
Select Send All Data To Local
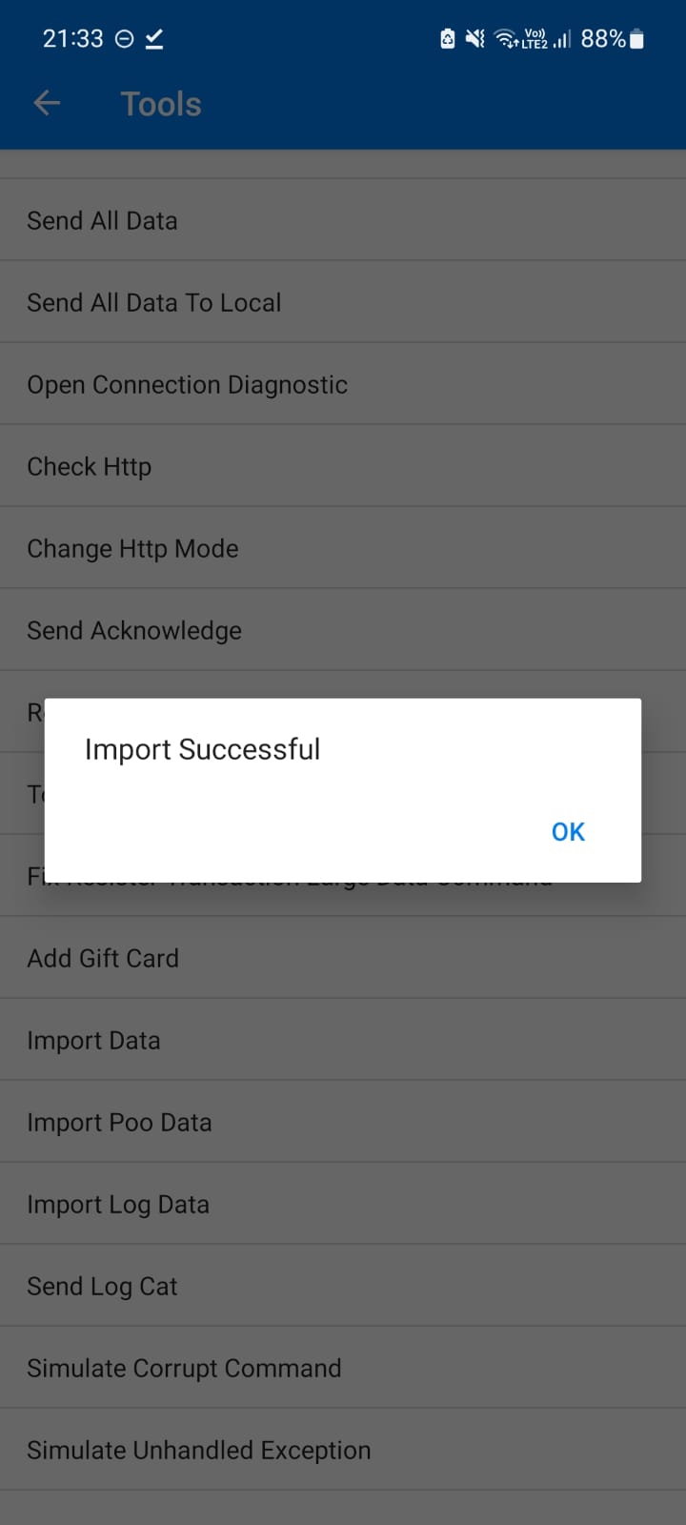click(x=343, y=302)
